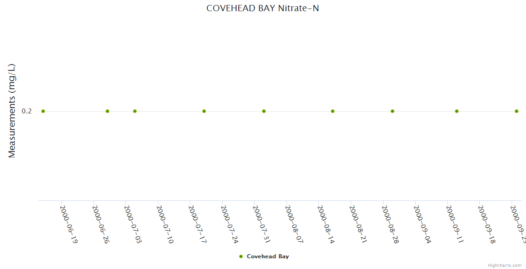Click data point just after 2000-08-28
This screenshot has height=269, width=526.
click(392, 111)
